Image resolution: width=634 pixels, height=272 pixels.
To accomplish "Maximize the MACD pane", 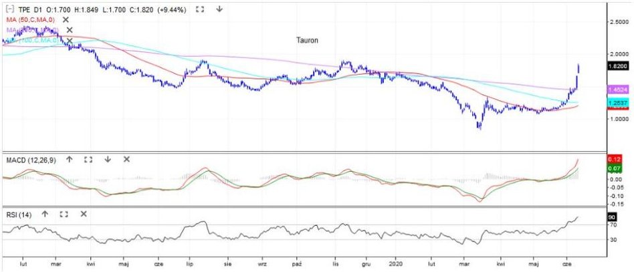I will [88, 160].
